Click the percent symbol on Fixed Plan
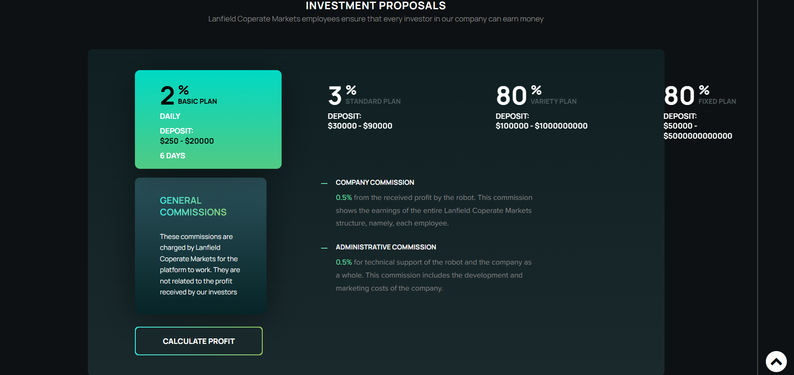 coord(704,90)
